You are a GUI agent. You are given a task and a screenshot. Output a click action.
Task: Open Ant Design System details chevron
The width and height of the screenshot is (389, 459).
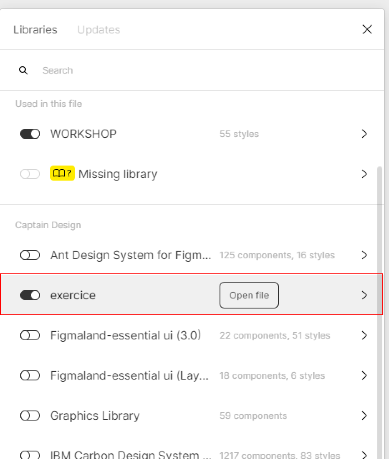[x=364, y=255]
